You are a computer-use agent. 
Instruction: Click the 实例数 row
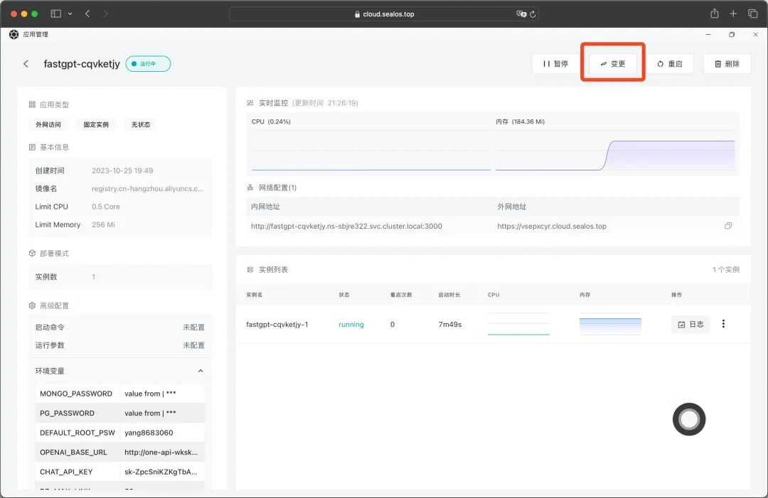[120, 277]
